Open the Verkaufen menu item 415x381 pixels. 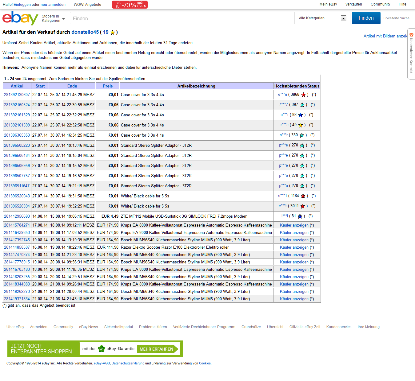(353, 4)
